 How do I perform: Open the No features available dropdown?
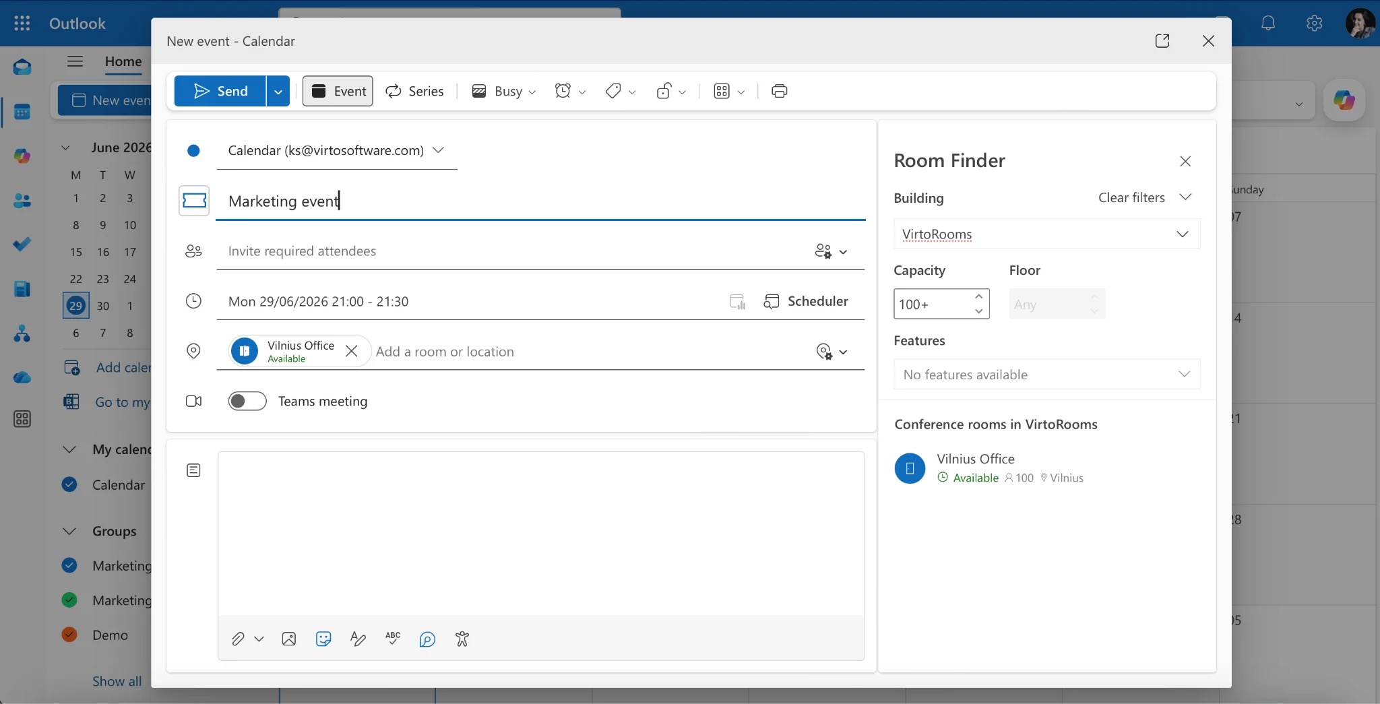pos(1046,374)
